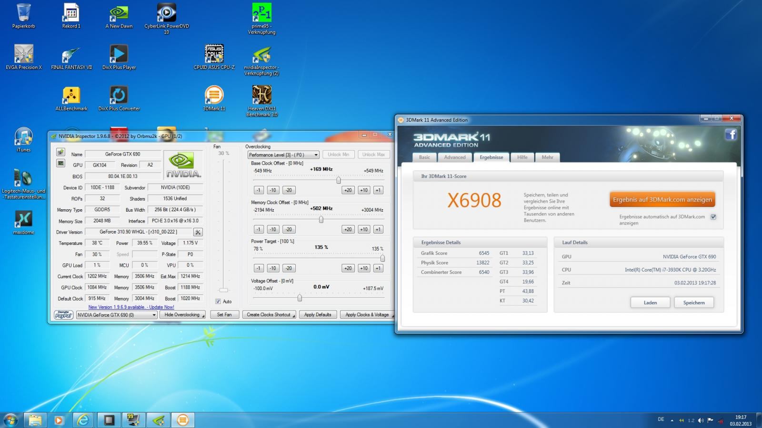This screenshot has width=762, height=428.
Task: Select the CyberLink PowerDVD 10 icon
Action: [x=167, y=19]
